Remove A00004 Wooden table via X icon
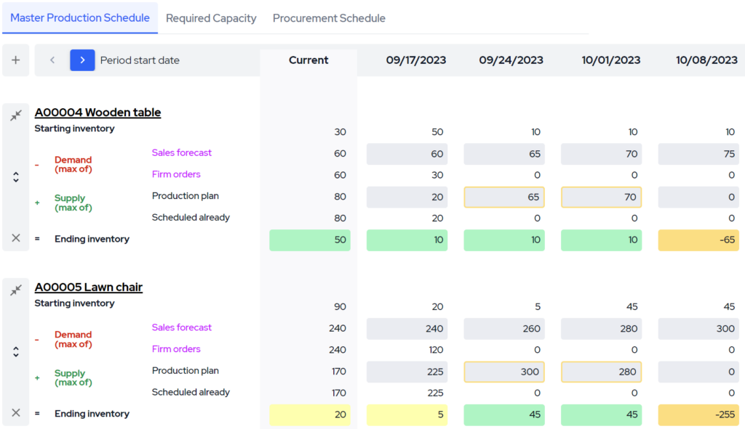This screenshot has height=429, width=745. (15, 239)
